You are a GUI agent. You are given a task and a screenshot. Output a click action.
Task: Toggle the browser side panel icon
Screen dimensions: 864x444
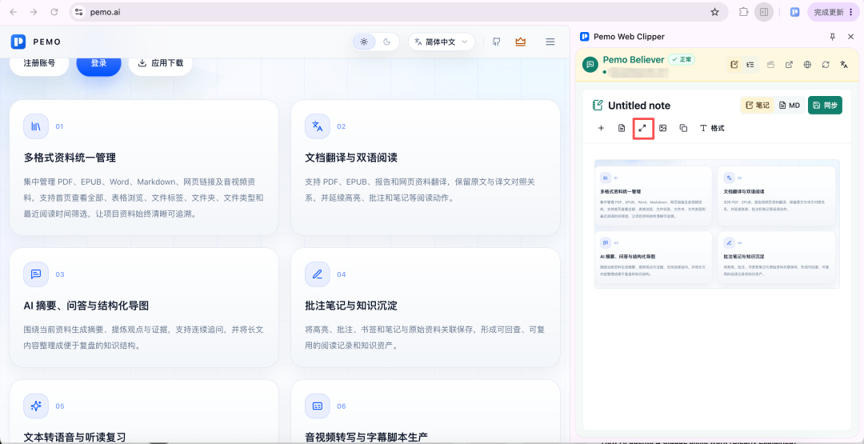click(764, 11)
